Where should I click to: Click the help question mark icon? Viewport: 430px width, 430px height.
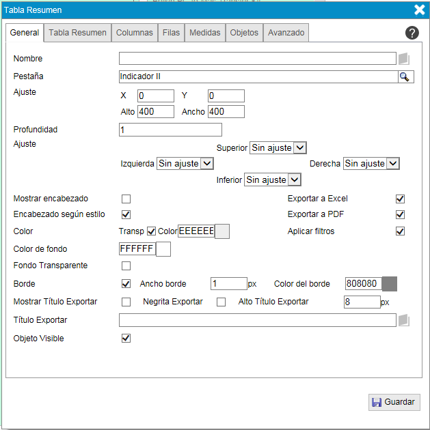coord(412,33)
